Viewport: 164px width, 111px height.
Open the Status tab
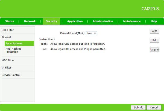click(9, 21)
